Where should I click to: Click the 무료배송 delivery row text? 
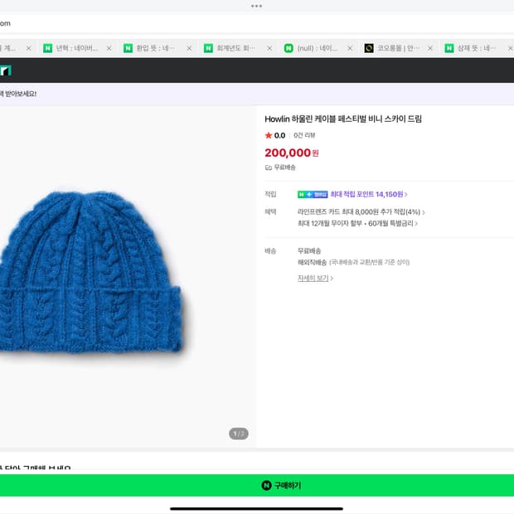click(308, 251)
